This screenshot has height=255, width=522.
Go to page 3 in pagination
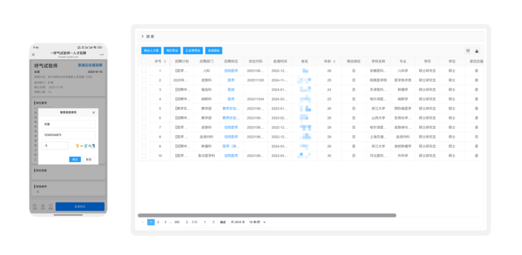165,222
